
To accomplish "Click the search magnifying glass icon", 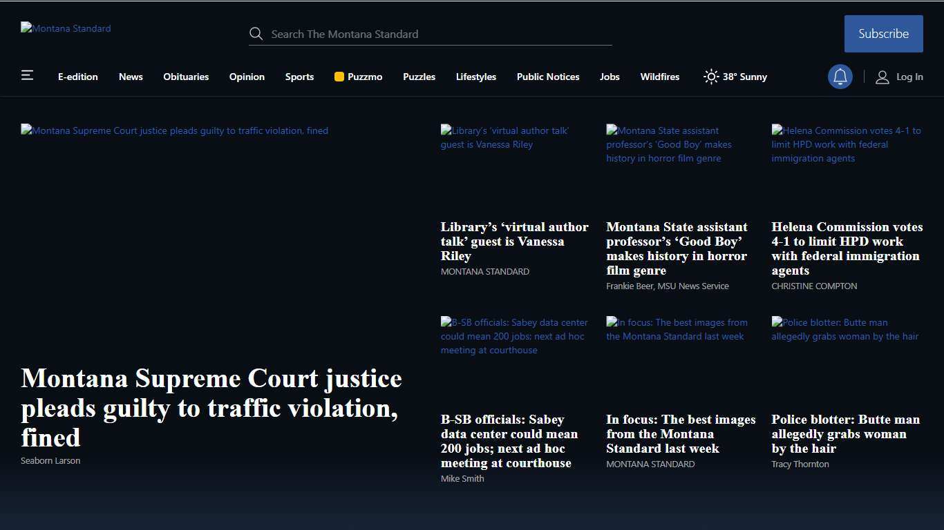I will pos(256,33).
